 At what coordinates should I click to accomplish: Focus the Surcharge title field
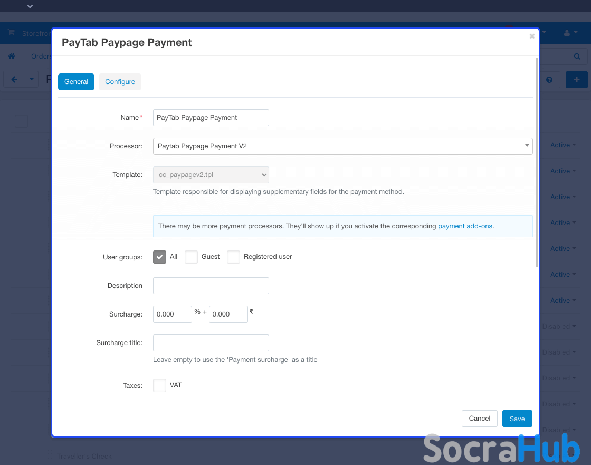211,343
